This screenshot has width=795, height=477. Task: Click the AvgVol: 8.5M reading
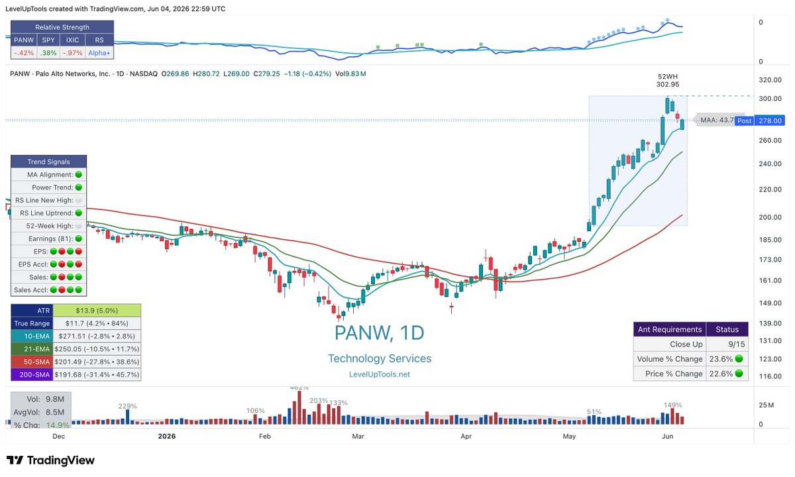pos(40,412)
